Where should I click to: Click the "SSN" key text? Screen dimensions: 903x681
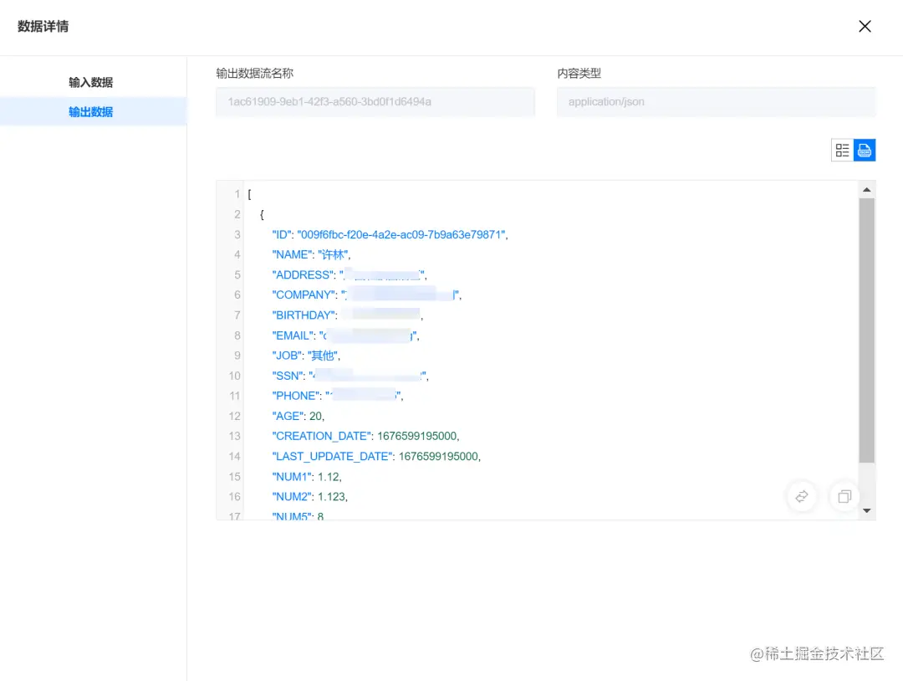tap(288, 376)
